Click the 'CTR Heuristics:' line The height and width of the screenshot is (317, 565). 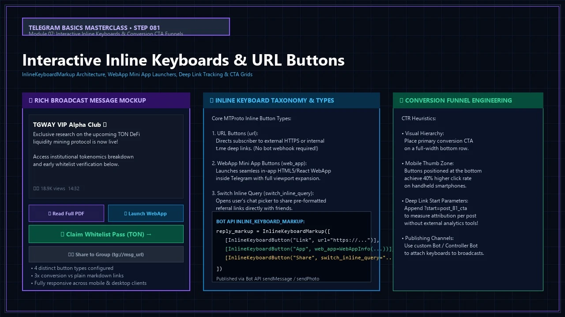pyautogui.click(x=419, y=118)
